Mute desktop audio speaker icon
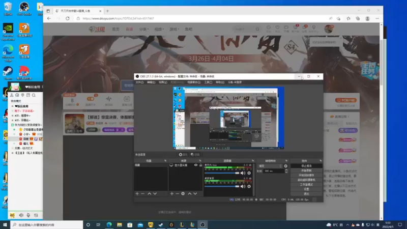 (x=243, y=186)
